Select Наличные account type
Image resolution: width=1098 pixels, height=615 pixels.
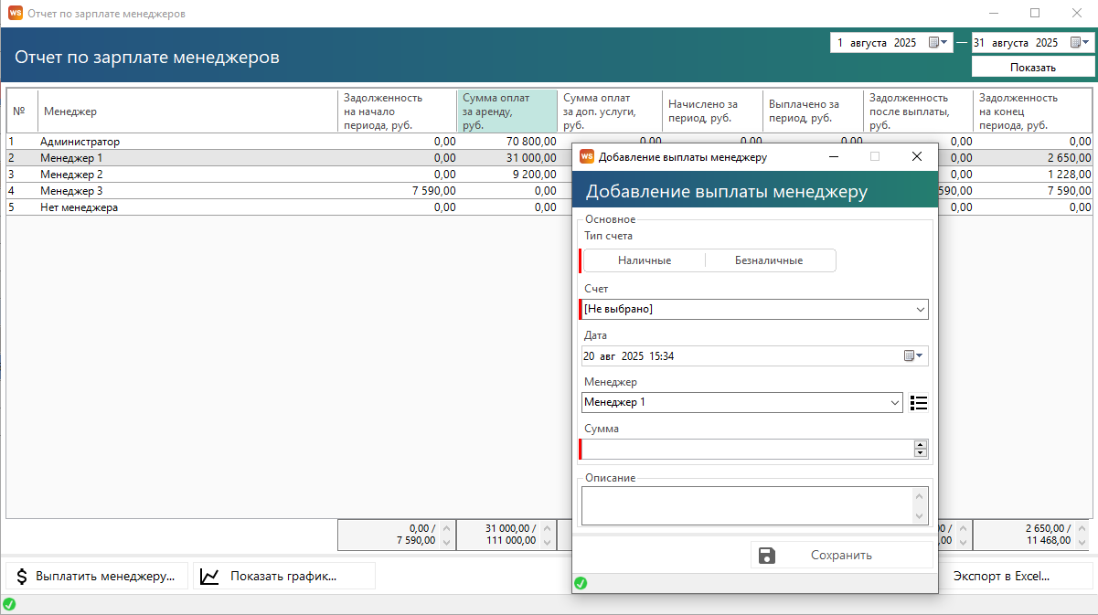click(645, 260)
